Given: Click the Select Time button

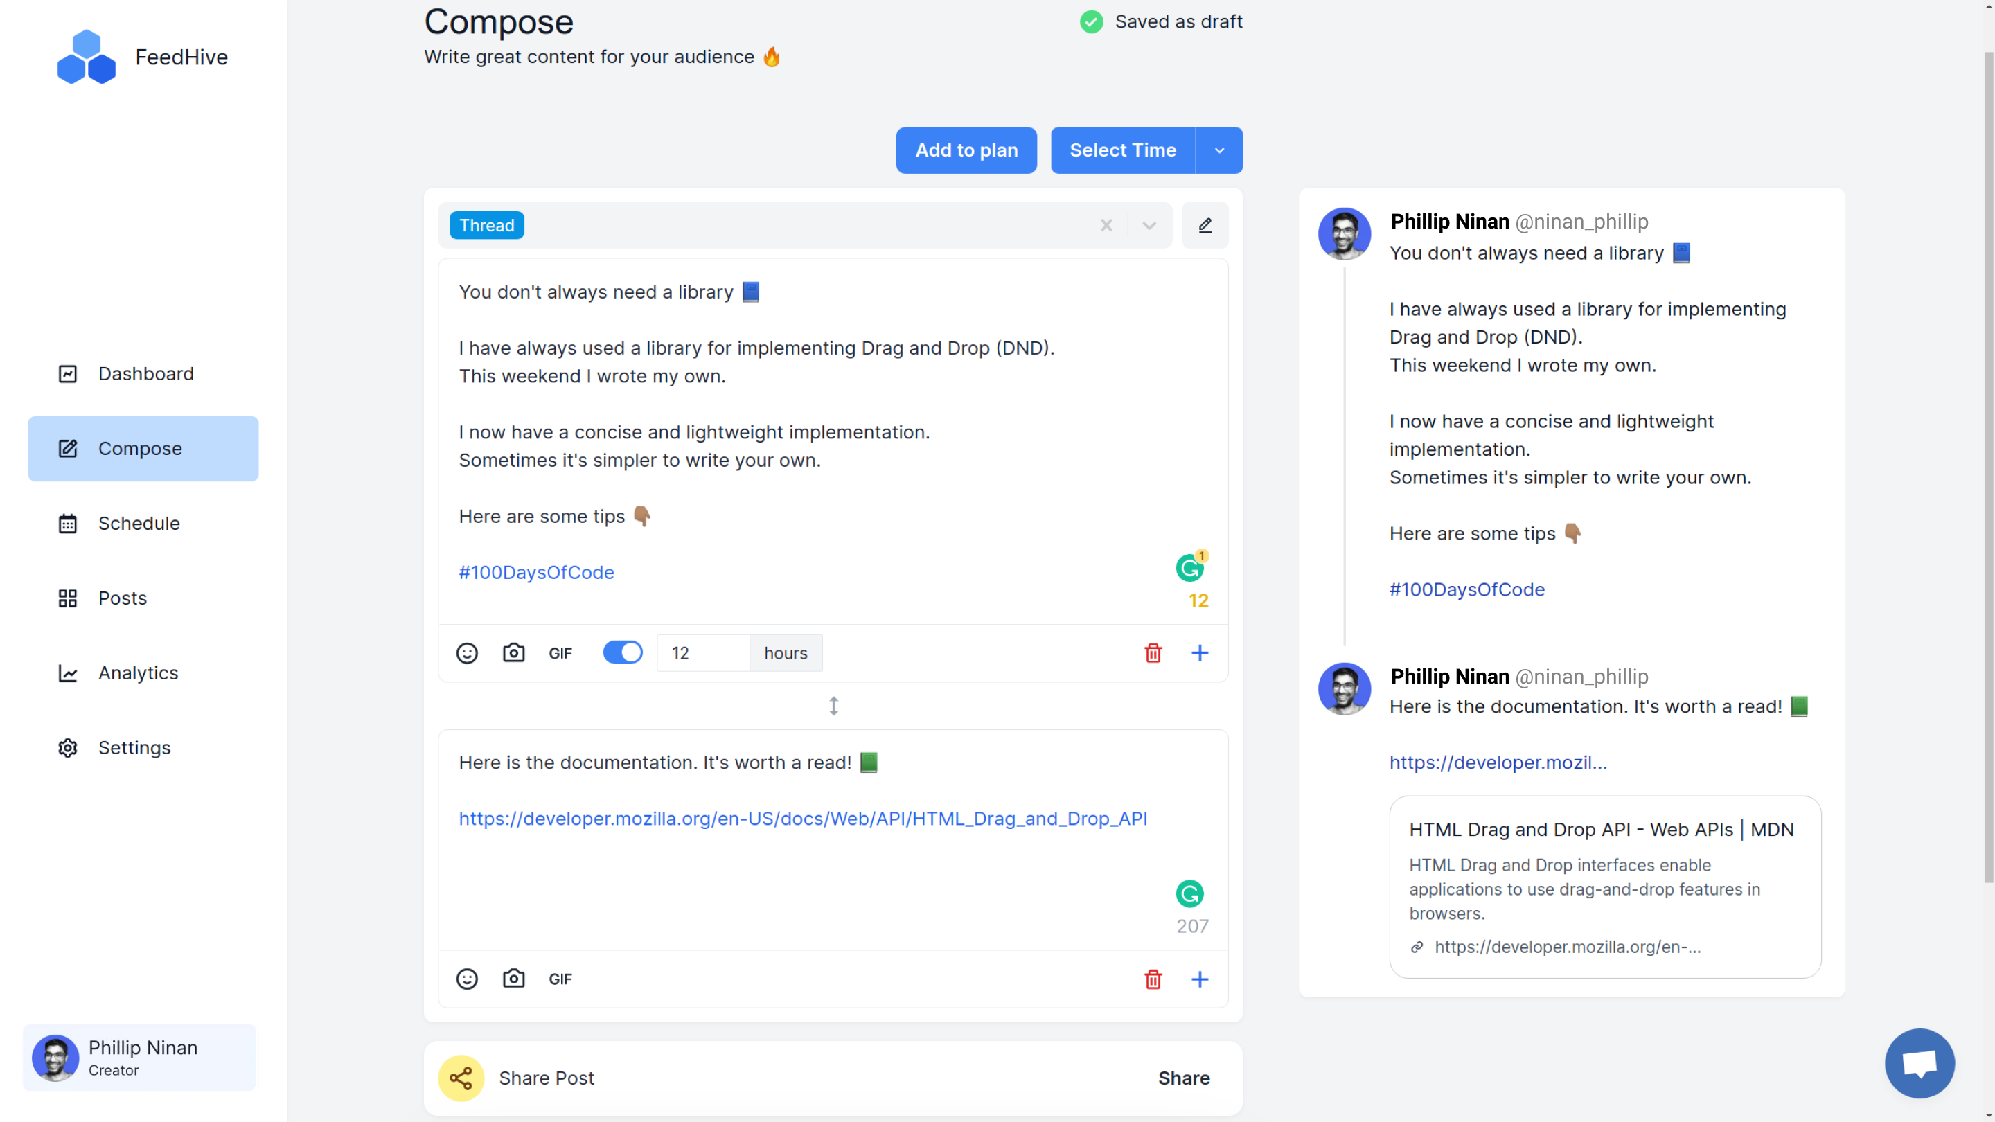Looking at the screenshot, I should click(1123, 150).
